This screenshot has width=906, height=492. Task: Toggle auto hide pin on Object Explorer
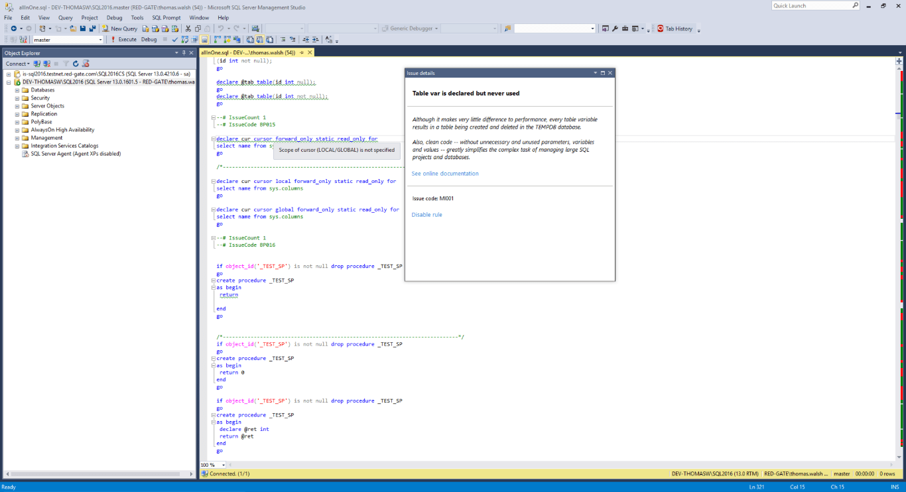(184, 53)
